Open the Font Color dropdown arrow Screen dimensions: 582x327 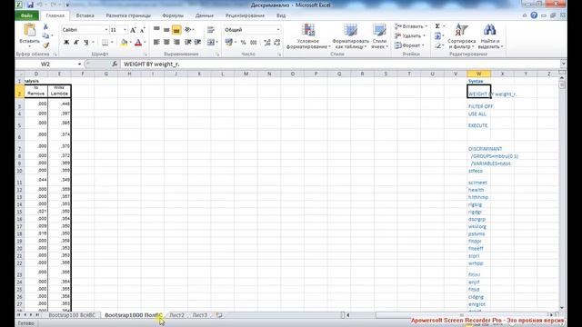click(x=145, y=43)
